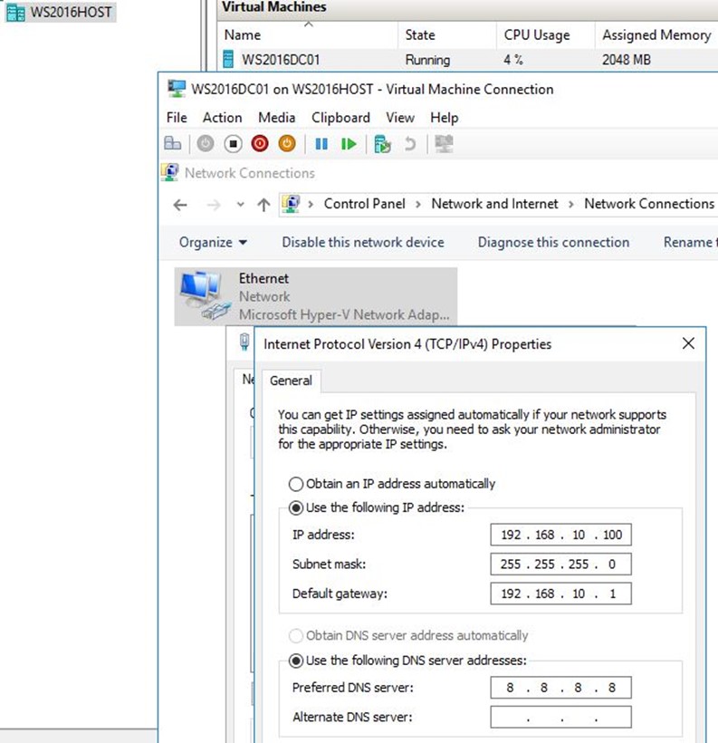The width and height of the screenshot is (718, 743).
Task: Click Network and Internet breadcrumb
Action: pos(494,204)
